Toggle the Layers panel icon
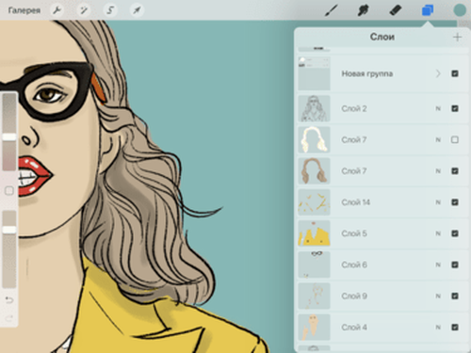This screenshot has width=471, height=353. click(x=428, y=10)
